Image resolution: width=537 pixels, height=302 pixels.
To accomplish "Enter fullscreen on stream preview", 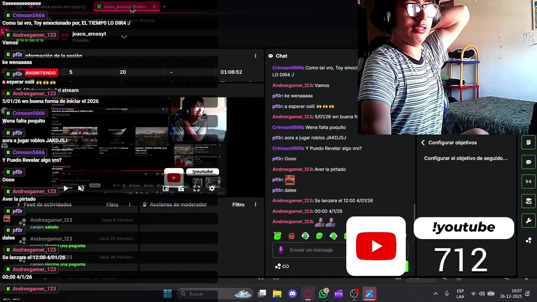I will [196, 189].
